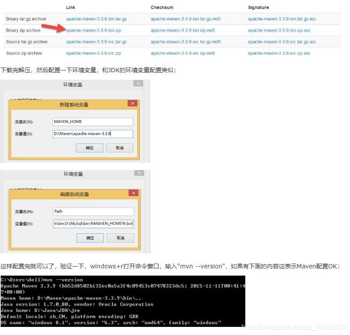Click the Signature column header
Image resolution: width=350 pixels, height=335 pixels.
click(x=258, y=7)
